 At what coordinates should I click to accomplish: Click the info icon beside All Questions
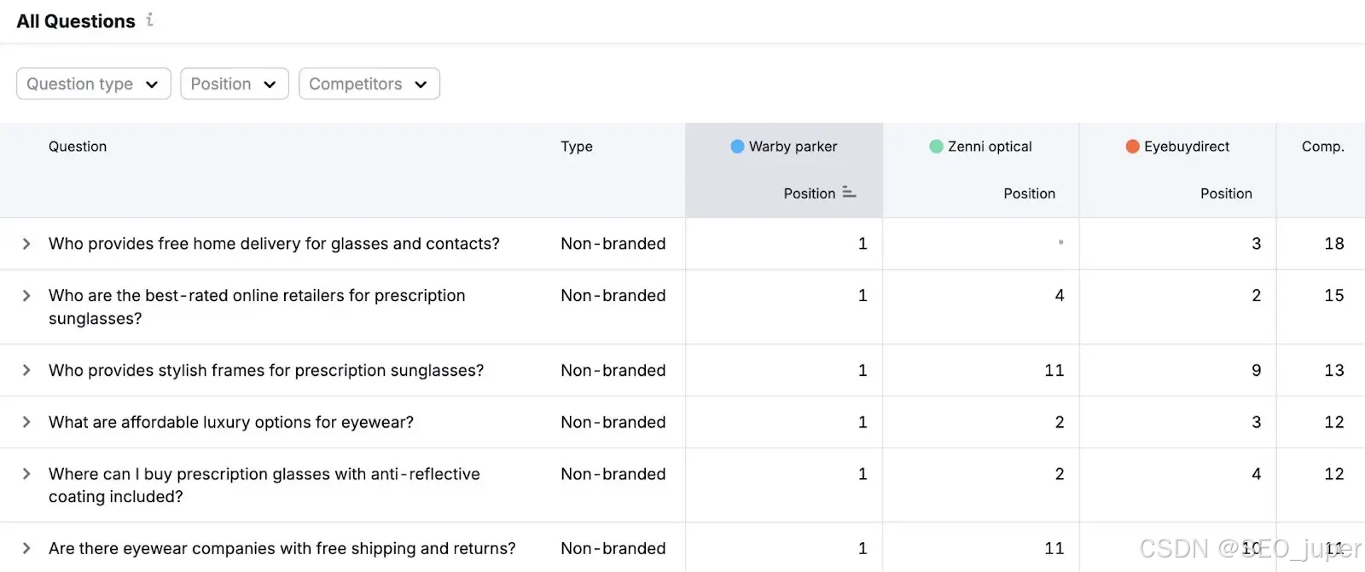click(x=150, y=20)
